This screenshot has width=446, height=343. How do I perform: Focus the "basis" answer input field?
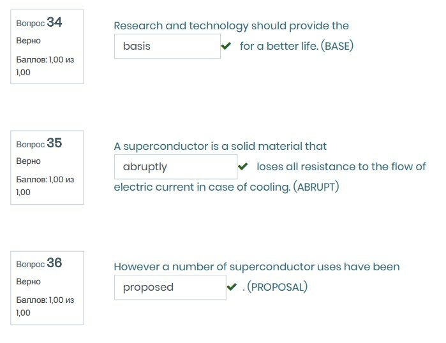(167, 47)
